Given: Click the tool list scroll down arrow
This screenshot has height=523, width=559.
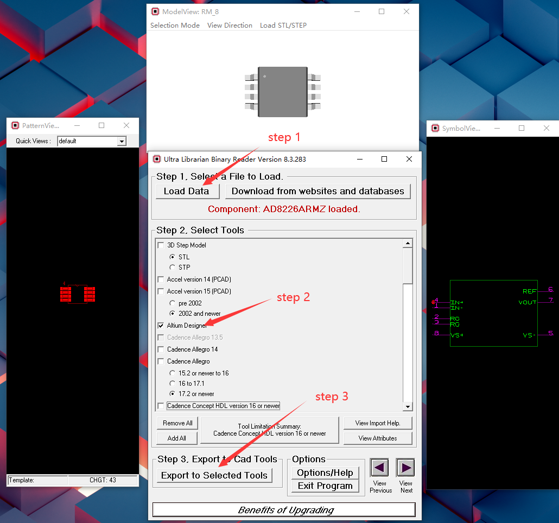Looking at the screenshot, I should (408, 406).
